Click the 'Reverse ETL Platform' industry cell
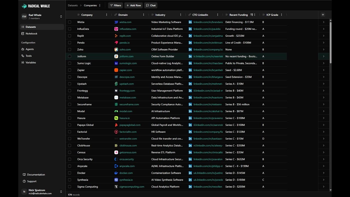Image resolution: width=350 pixels, height=197 pixels. (167, 152)
